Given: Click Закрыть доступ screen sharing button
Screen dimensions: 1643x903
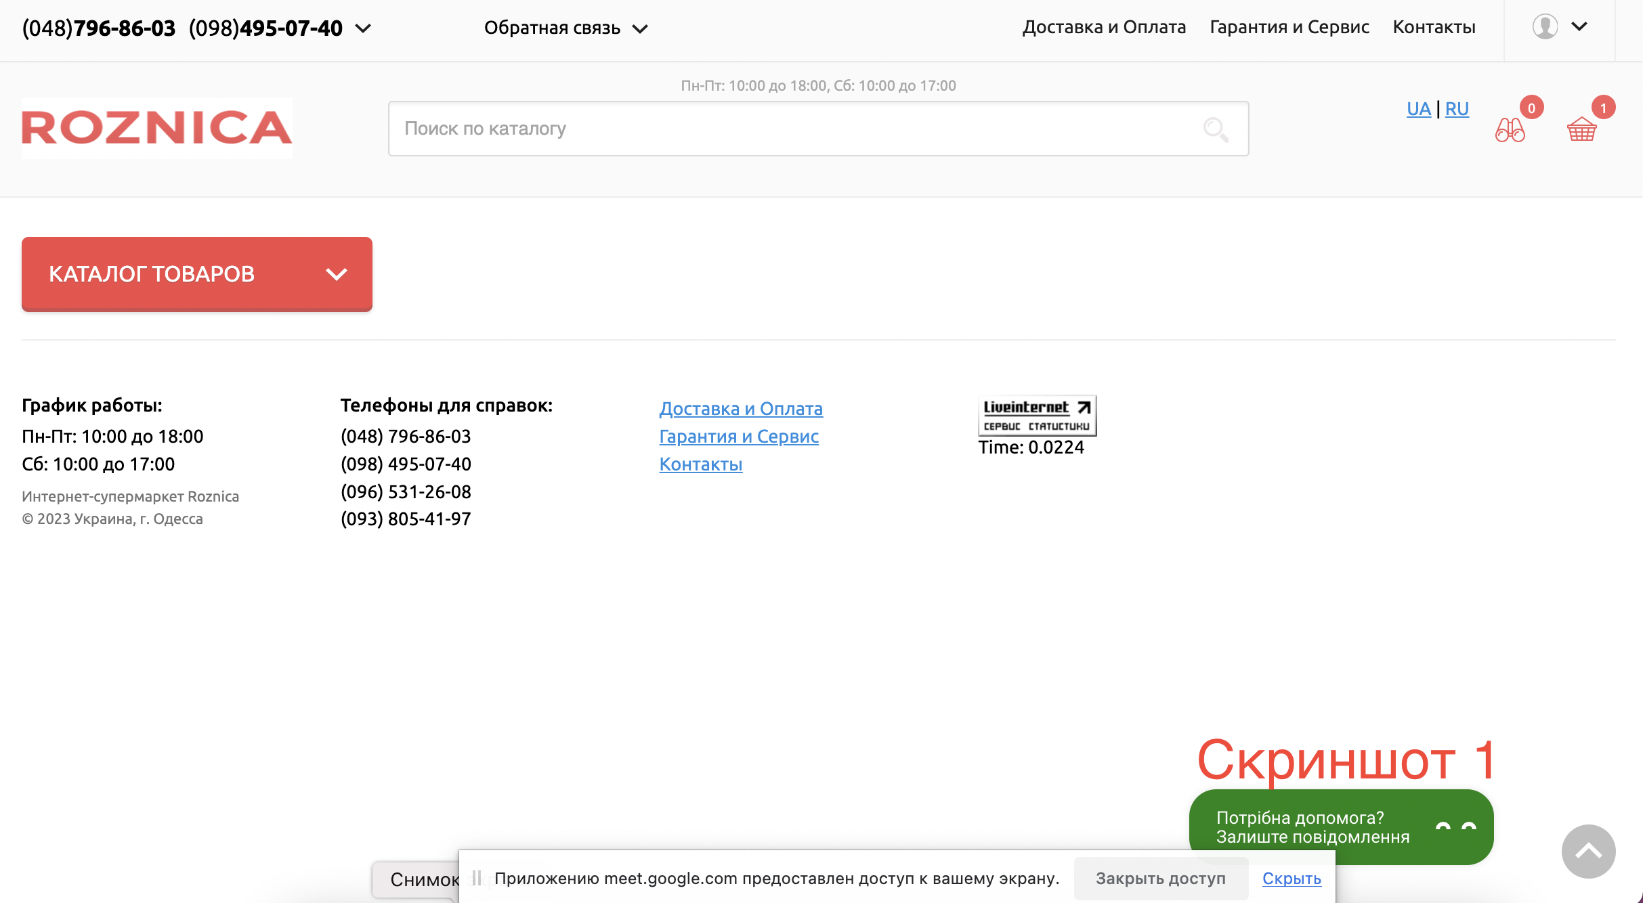Looking at the screenshot, I should click(x=1161, y=879).
